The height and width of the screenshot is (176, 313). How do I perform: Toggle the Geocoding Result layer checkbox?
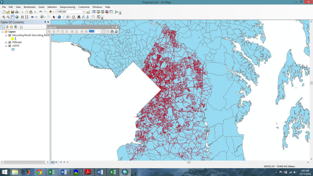click(x=10, y=35)
